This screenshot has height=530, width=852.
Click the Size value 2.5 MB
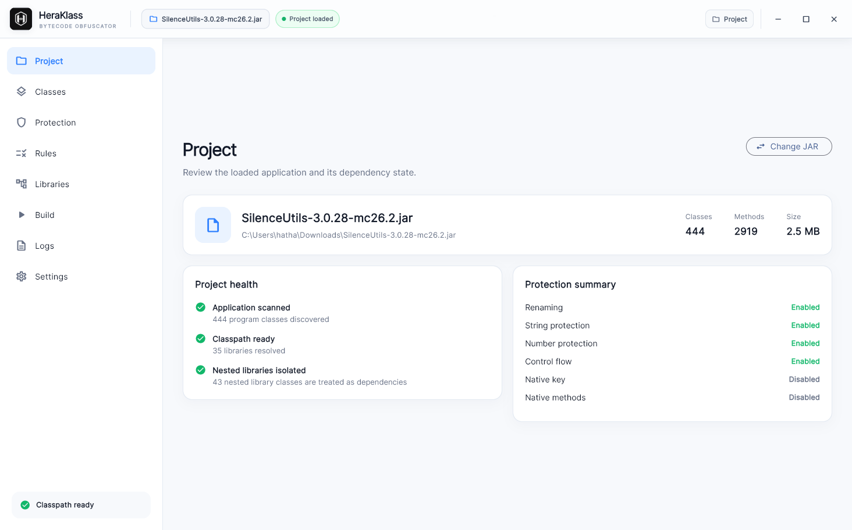pos(803,231)
